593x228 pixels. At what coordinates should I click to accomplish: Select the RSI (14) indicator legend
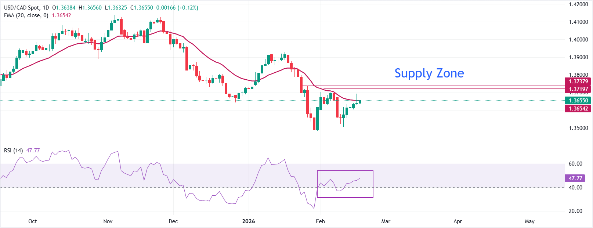pos(13,151)
